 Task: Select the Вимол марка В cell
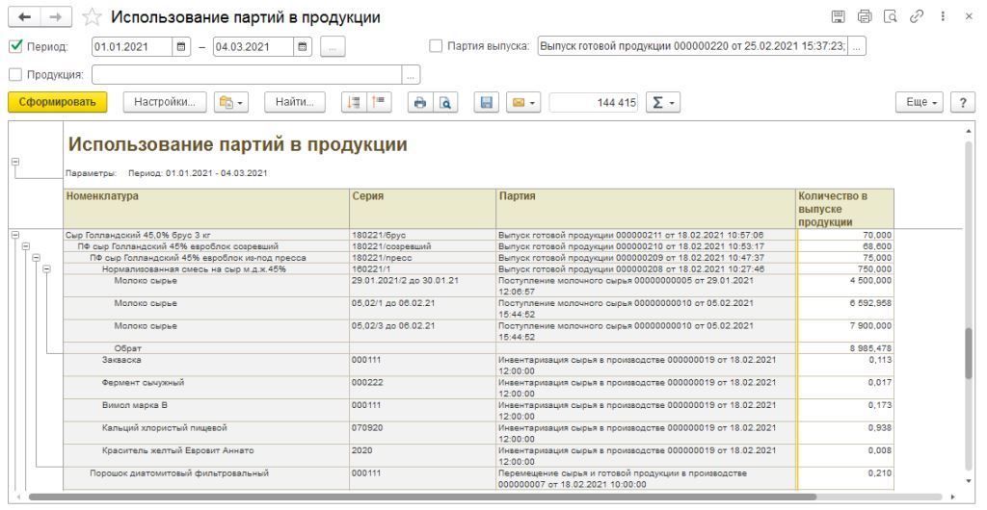206,410
